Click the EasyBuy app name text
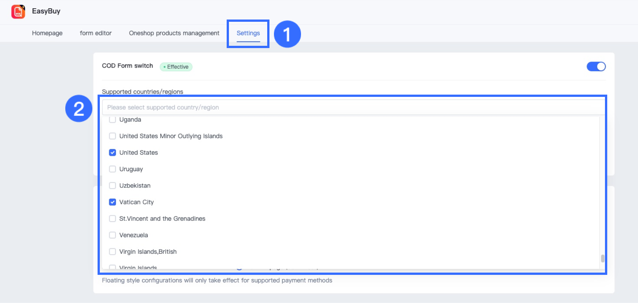Viewport: 638px width, 303px height. (x=46, y=11)
